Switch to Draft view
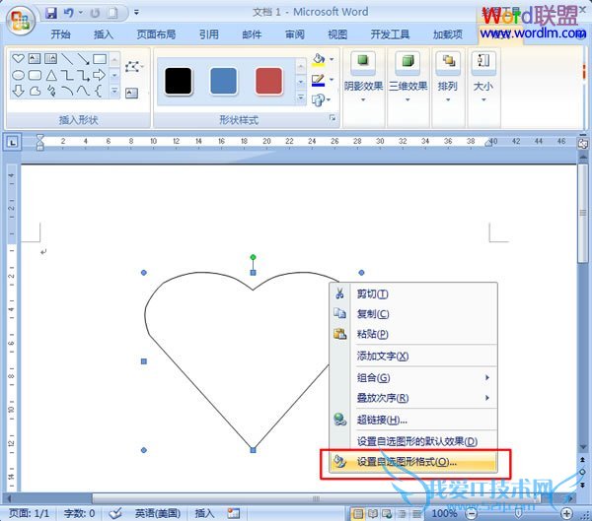The image size is (592, 521). point(416,513)
